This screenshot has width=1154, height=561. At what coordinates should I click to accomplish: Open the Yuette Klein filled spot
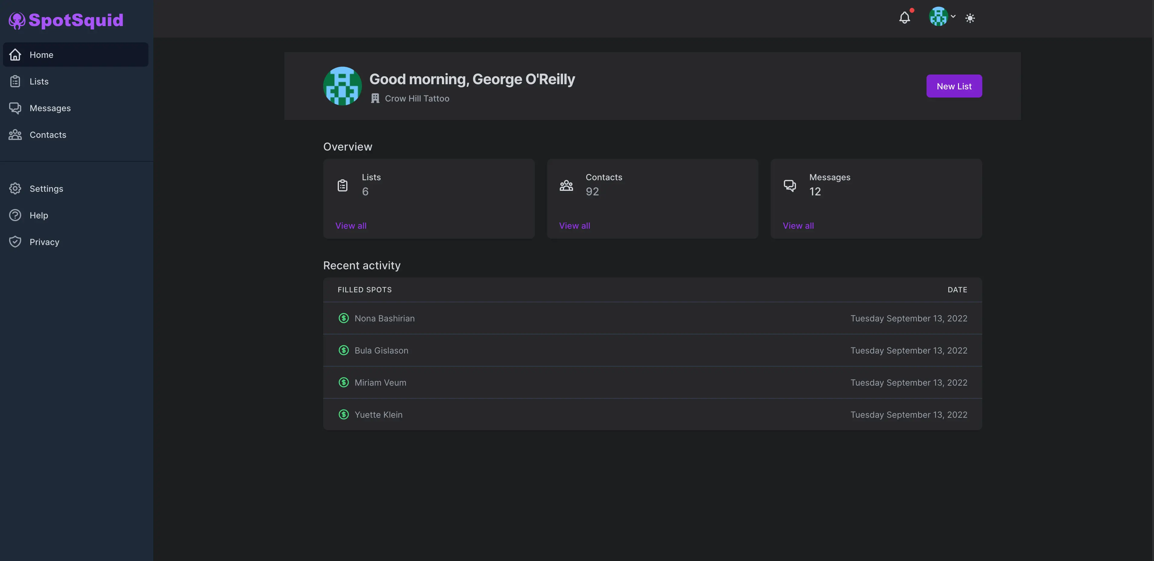(378, 415)
